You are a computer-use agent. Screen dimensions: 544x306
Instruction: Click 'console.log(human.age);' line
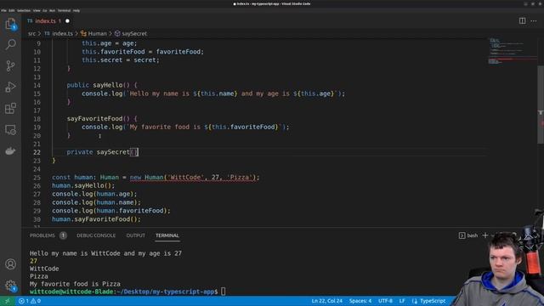[x=94, y=194]
